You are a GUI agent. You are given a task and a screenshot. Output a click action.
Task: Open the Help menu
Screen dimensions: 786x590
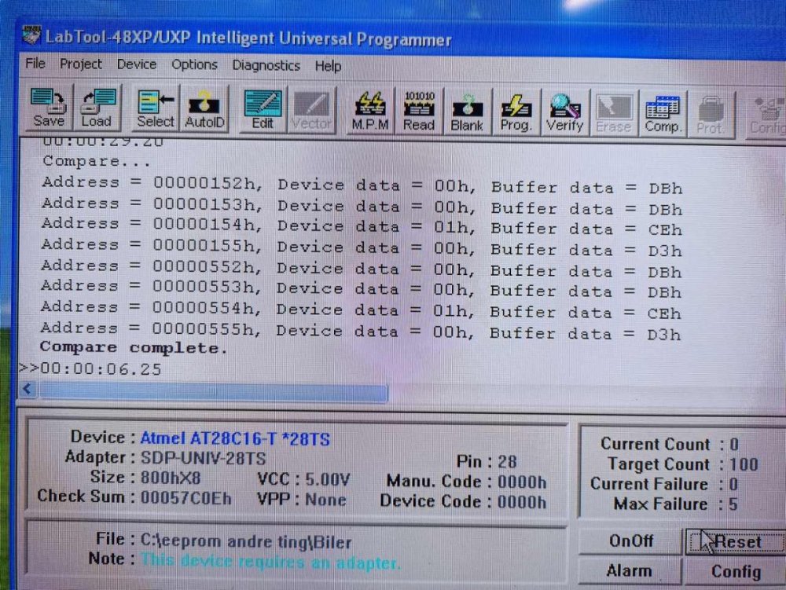pos(328,66)
